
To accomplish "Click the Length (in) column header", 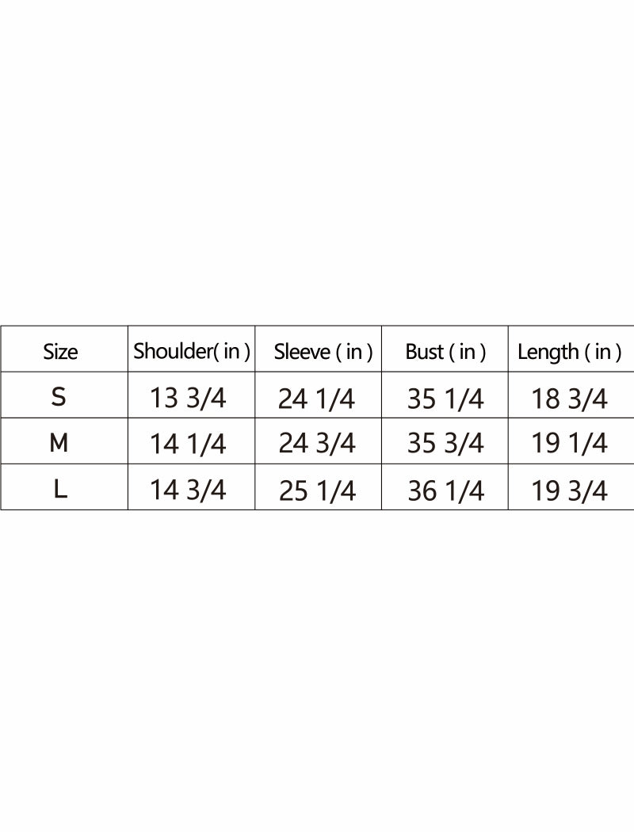I will pos(569,352).
